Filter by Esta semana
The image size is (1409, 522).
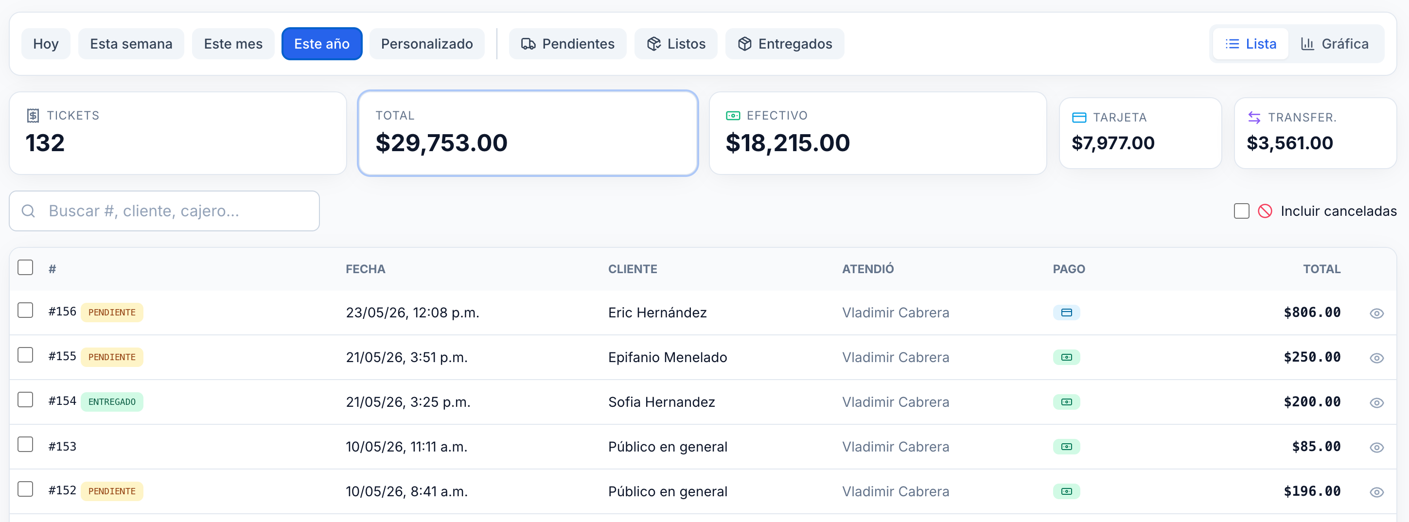click(x=131, y=44)
